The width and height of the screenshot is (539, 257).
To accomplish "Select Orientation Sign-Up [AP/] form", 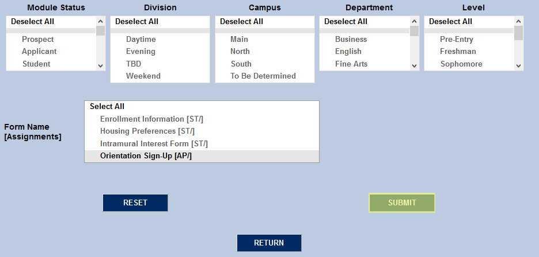I will click(146, 156).
